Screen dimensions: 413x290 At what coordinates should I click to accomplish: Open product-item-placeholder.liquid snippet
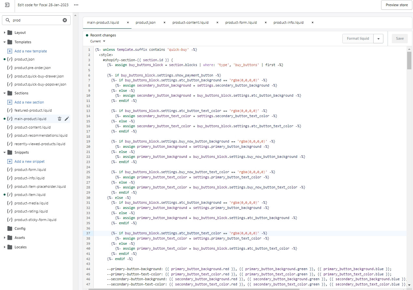[40, 186]
